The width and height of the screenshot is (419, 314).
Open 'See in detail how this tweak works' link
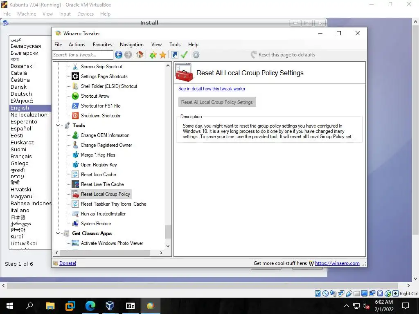(x=212, y=89)
